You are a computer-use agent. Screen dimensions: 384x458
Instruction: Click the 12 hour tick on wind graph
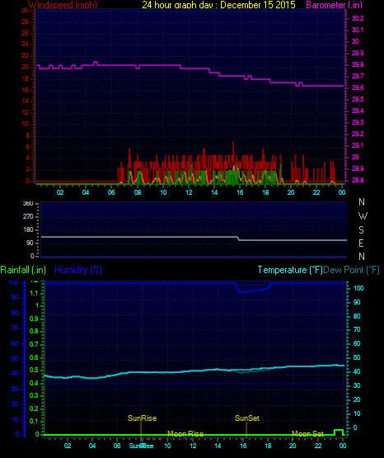pyautogui.click(x=189, y=192)
